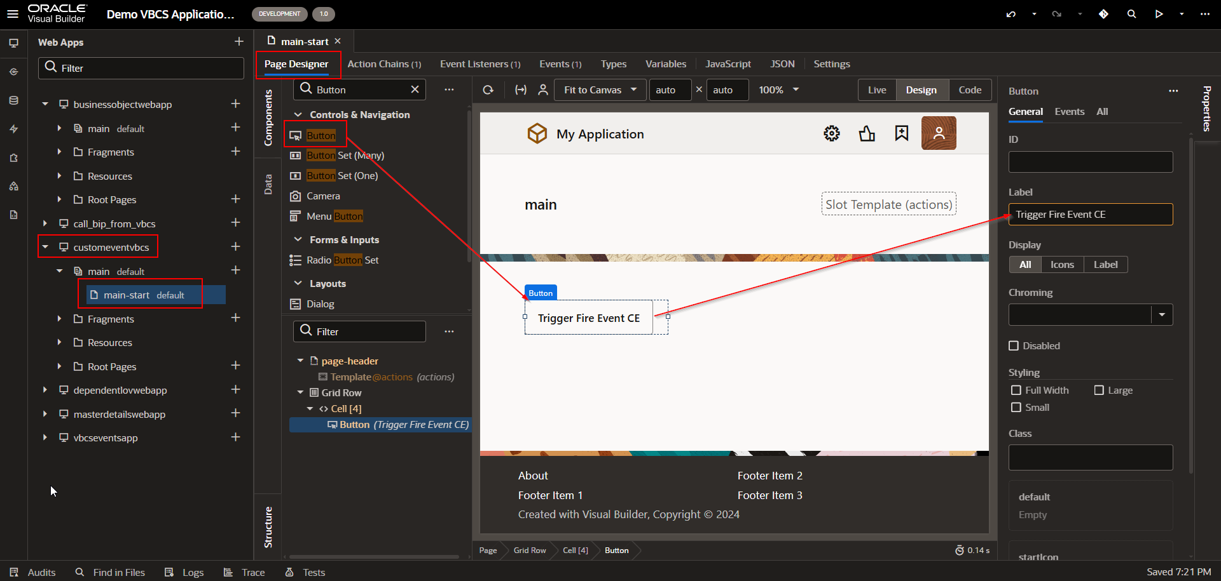Run the application preview play icon
This screenshot has height=581, width=1221.
tap(1159, 14)
